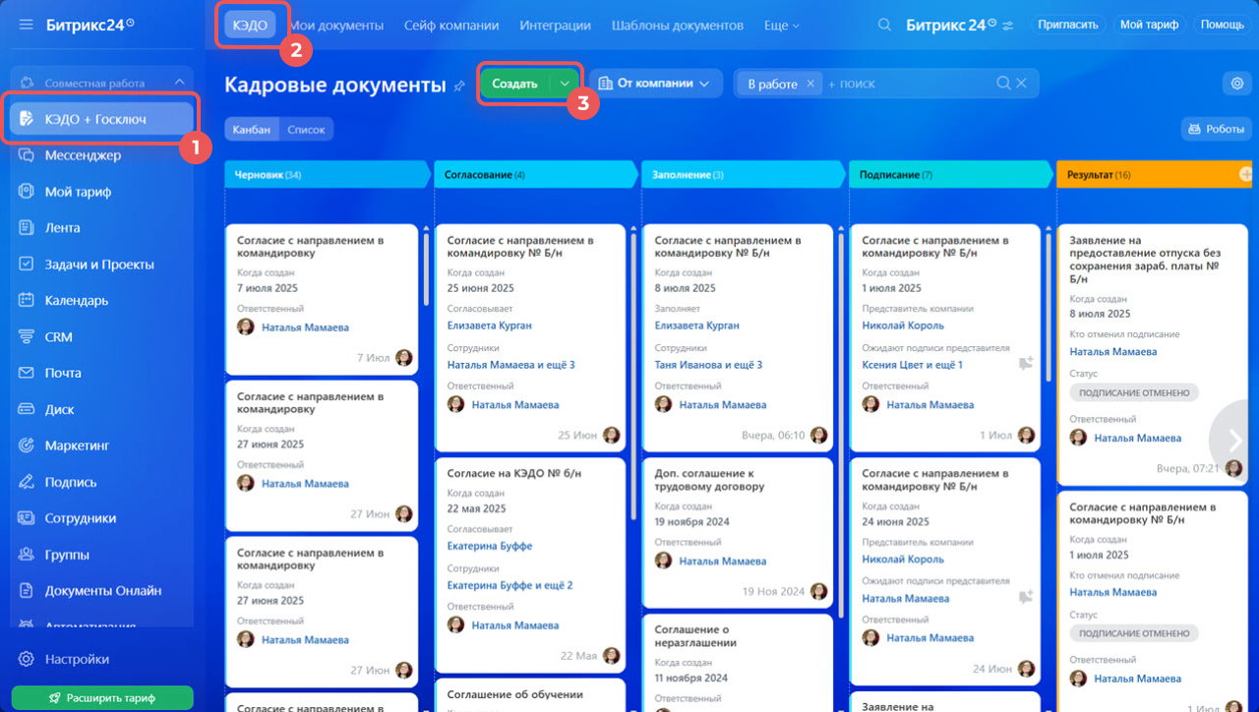This screenshot has width=1259, height=712.
Task: Click the Помощь button
Action: point(1223,25)
